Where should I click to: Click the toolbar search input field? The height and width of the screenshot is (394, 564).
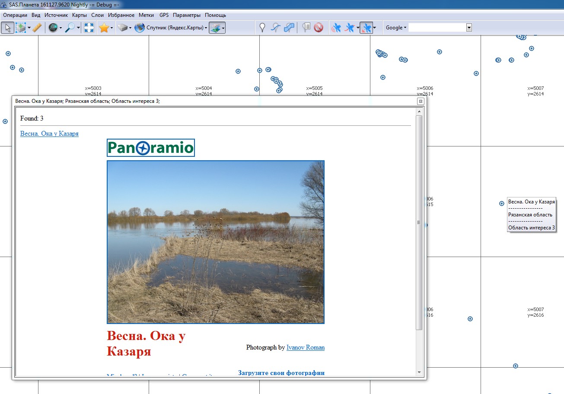tap(437, 28)
